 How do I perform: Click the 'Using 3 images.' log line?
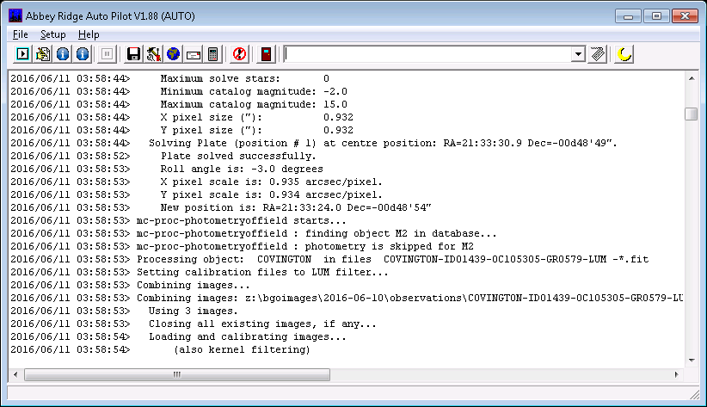click(x=125, y=311)
